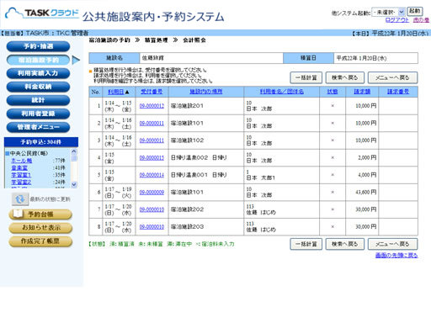The image size is (431, 323).
Task: Click 一括計算 button beside the status legend
Action: pos(306,244)
